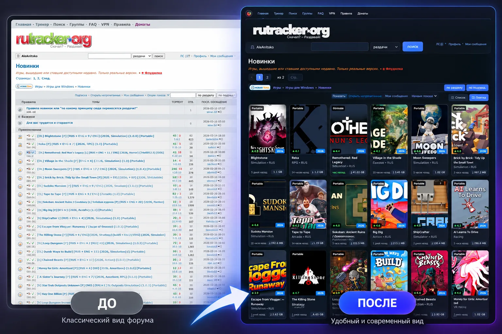Click Профиль in the dark panel's header
Image resolution: width=502 pixels, height=334 pixels.
(x=455, y=44)
